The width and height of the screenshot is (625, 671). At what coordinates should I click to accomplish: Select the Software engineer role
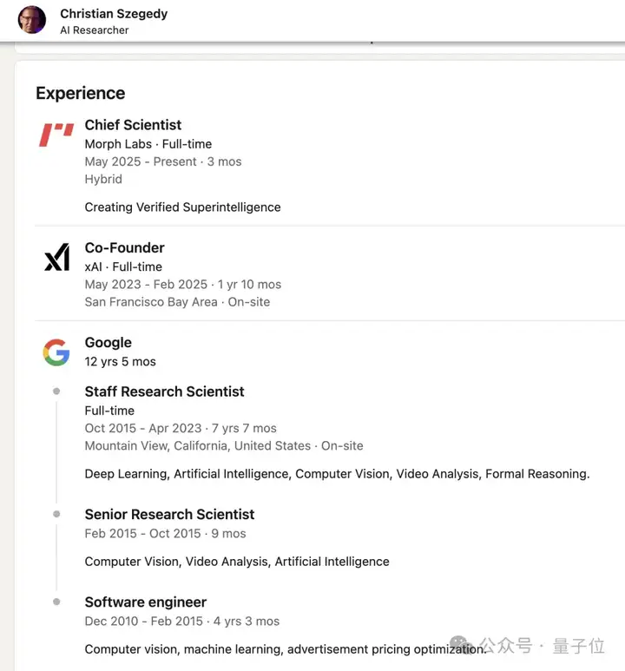pyautogui.click(x=146, y=602)
